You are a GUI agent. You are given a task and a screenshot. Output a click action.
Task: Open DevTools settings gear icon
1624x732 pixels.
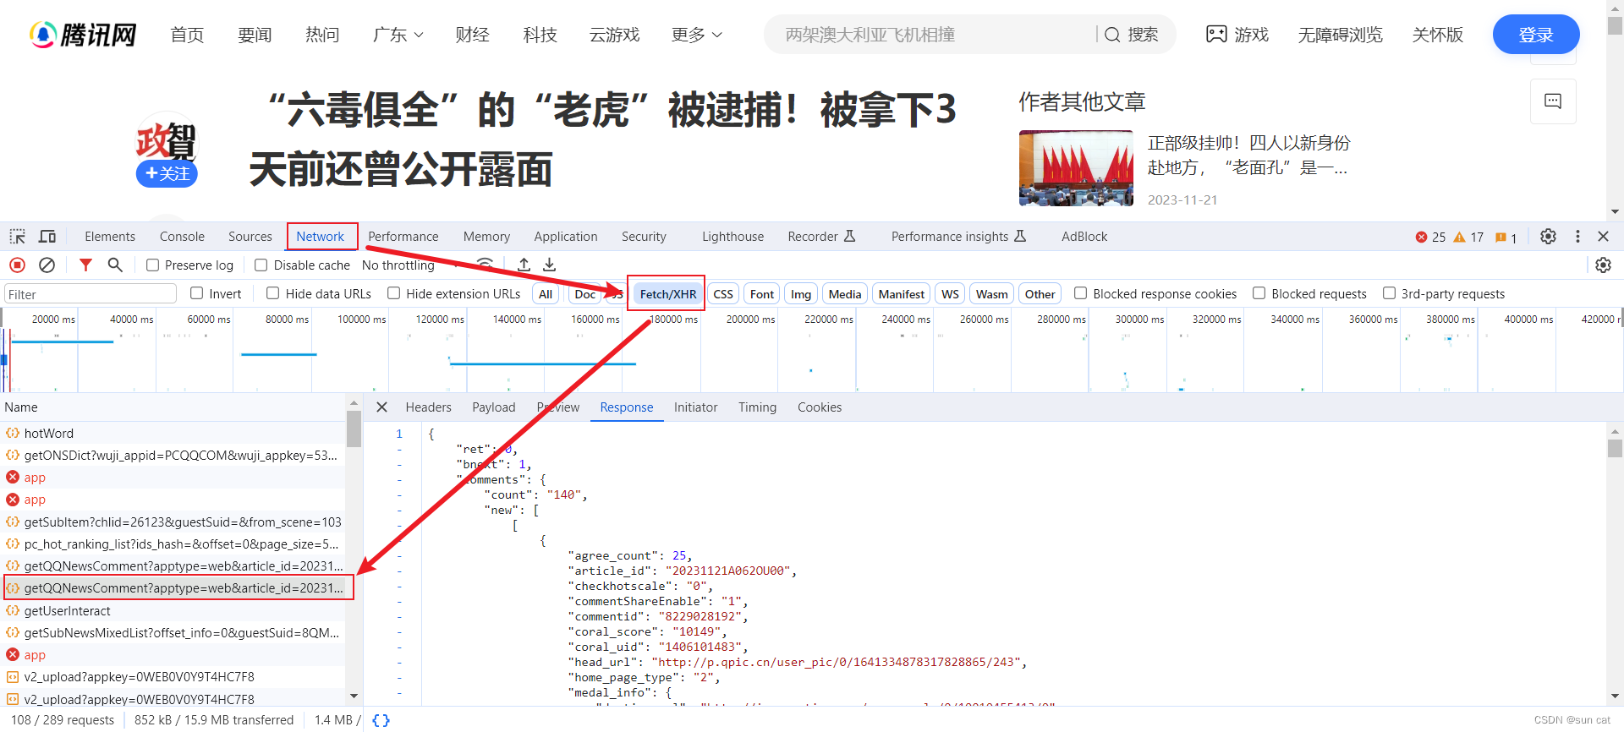(x=1548, y=237)
